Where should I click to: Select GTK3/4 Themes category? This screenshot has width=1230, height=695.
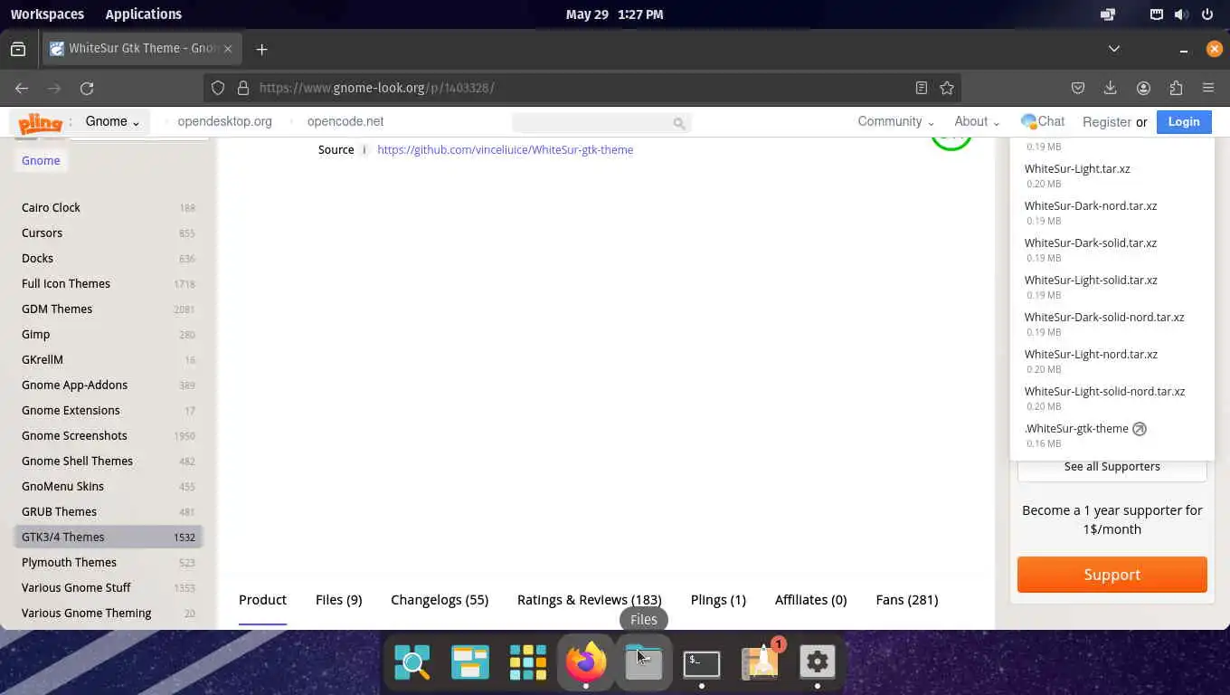109,537
